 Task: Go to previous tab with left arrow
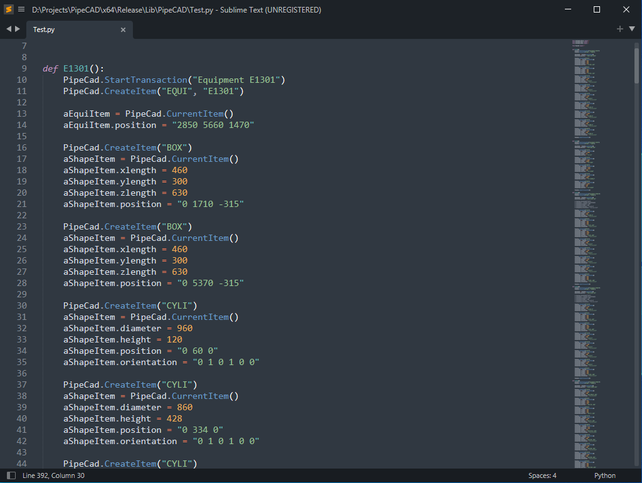pos(9,29)
